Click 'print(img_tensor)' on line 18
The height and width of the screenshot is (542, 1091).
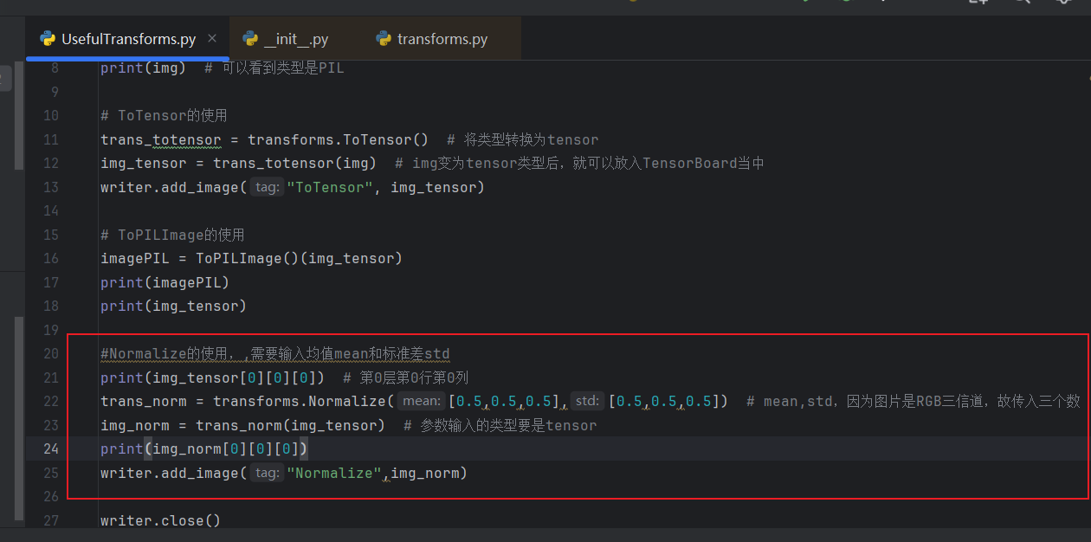(x=173, y=306)
